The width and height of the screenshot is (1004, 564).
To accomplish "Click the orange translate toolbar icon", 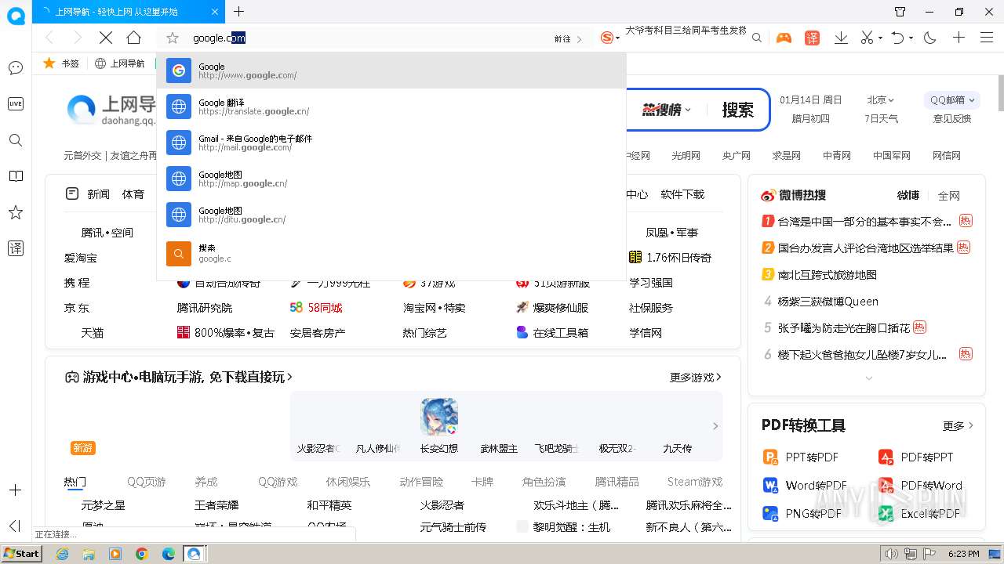I will [x=813, y=38].
